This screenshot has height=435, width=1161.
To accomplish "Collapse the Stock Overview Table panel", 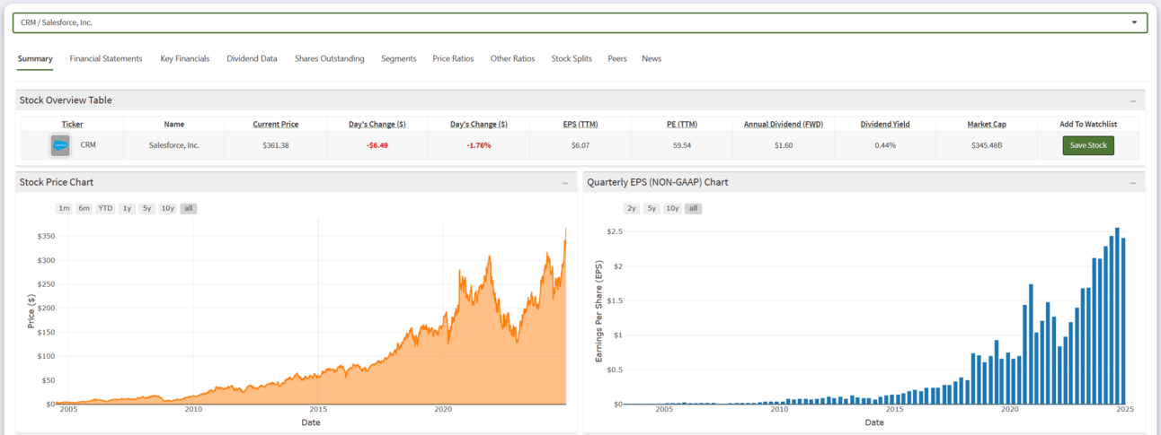I will point(1132,100).
